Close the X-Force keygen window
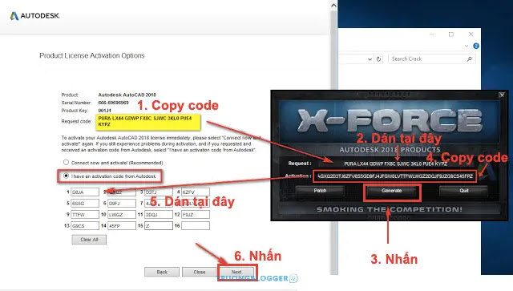Viewport: 513px width, 291px height. click(502, 95)
